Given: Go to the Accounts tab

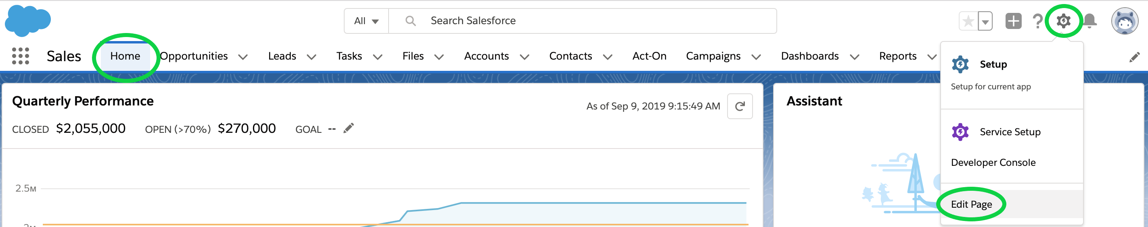Looking at the screenshot, I should [x=486, y=56].
